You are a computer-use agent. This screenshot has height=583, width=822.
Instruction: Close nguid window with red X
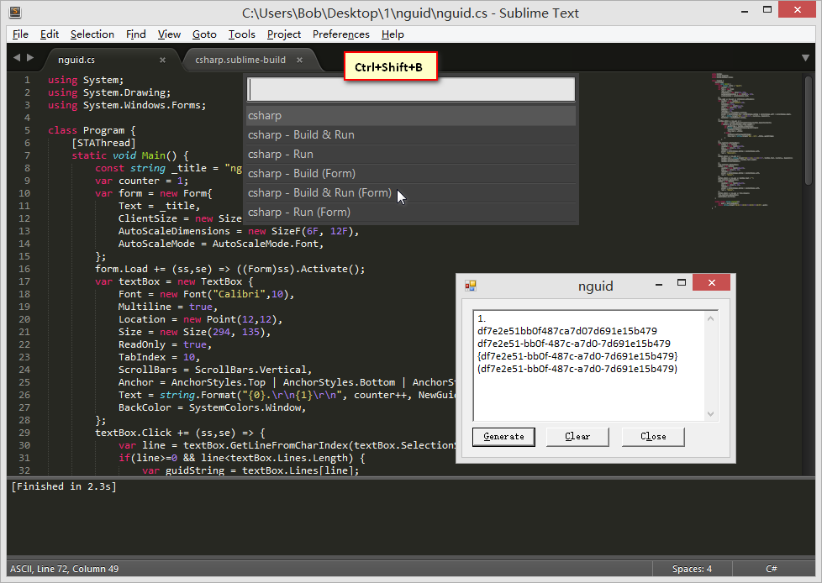711,282
